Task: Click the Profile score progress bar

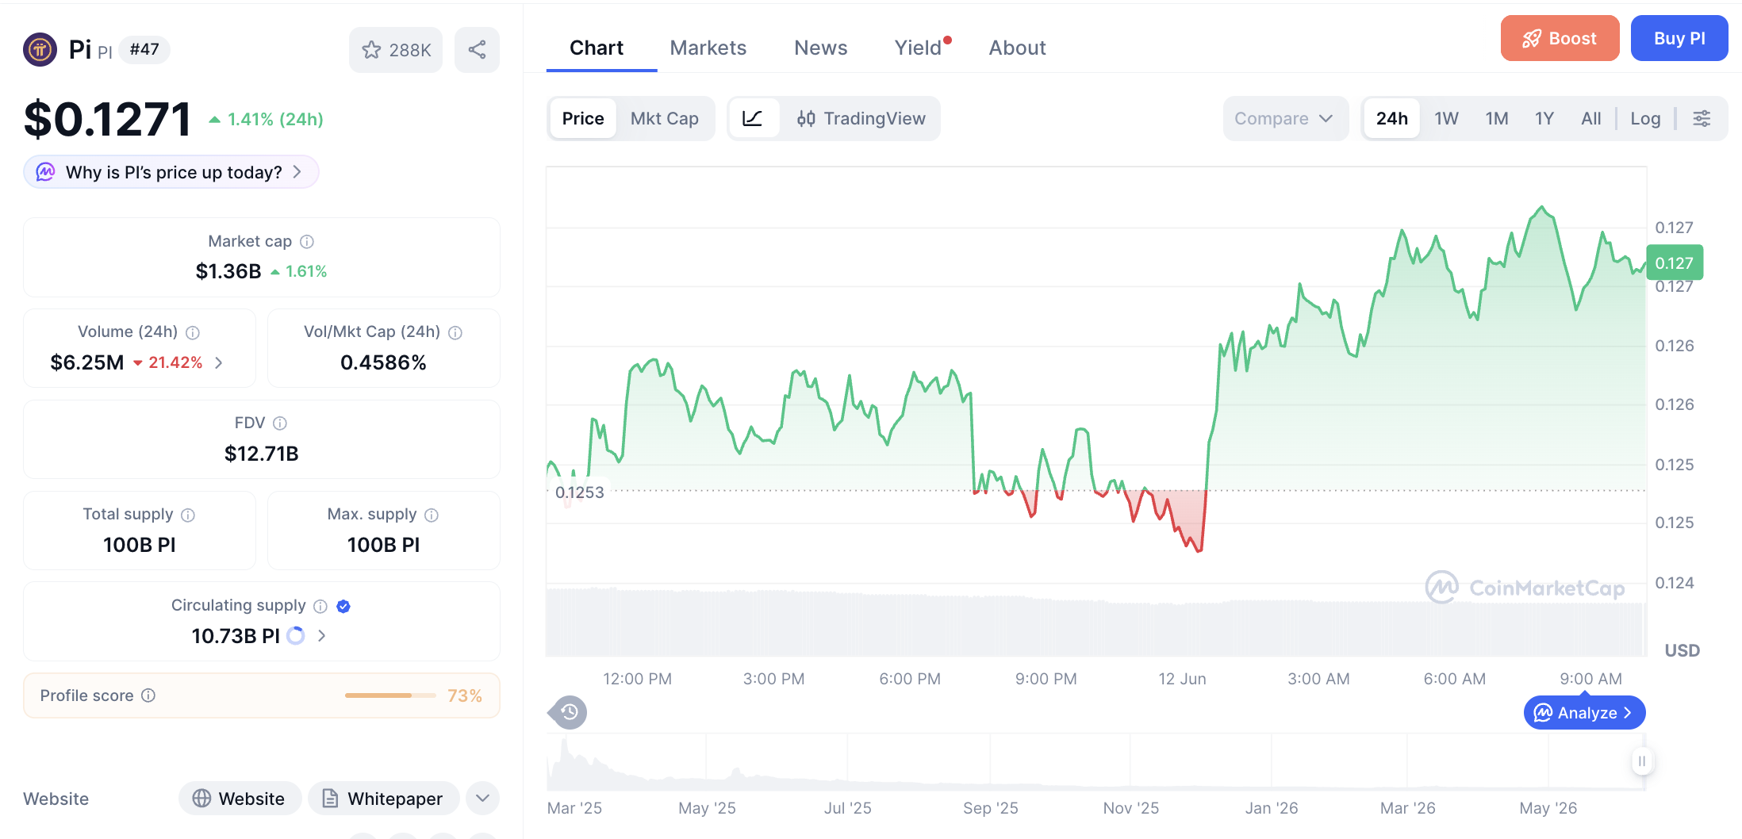Action: point(390,695)
